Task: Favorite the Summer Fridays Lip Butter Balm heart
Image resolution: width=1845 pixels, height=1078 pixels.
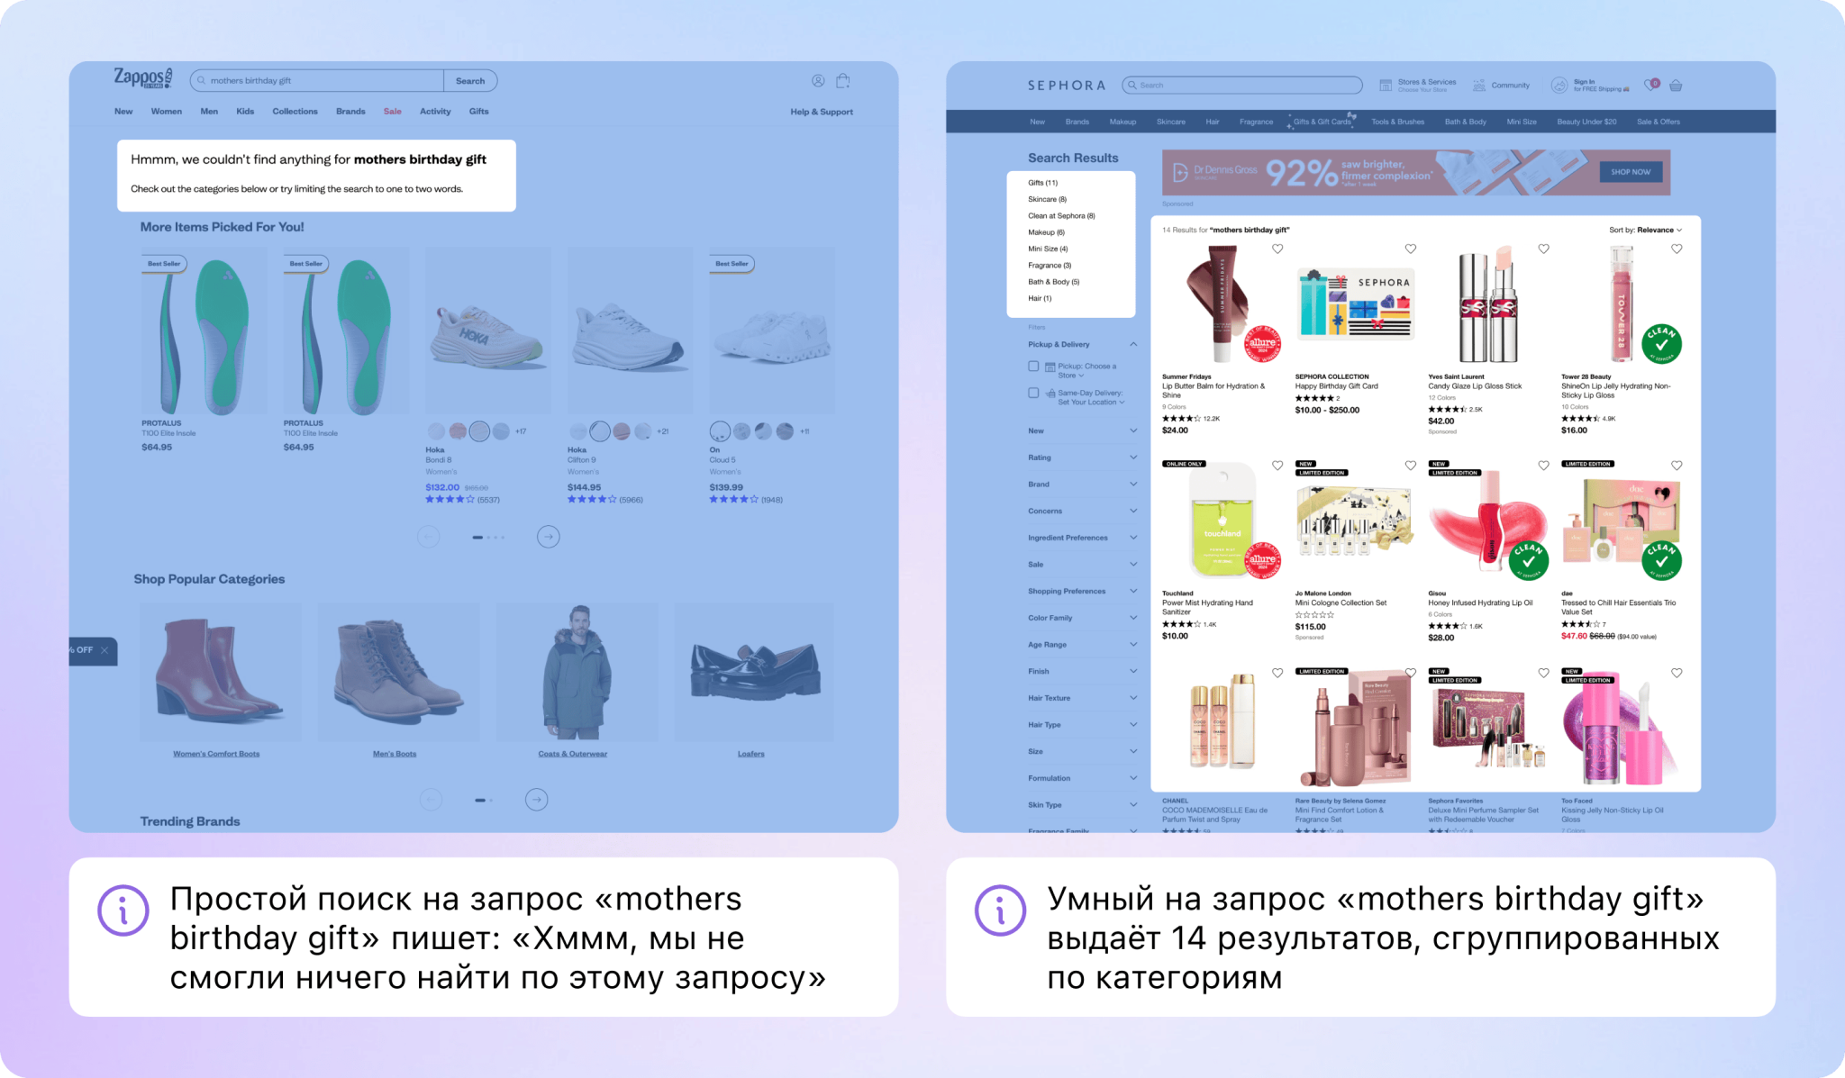Action: 1277,249
